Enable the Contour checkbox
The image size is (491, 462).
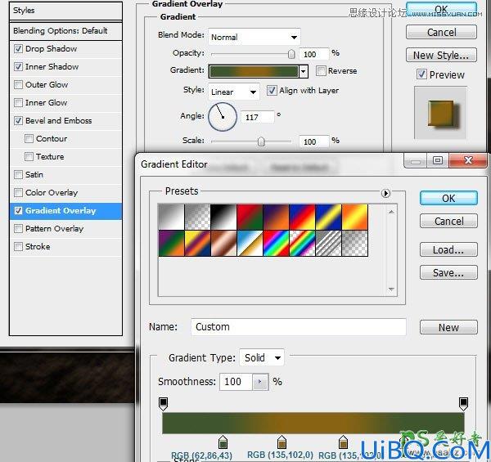point(29,138)
